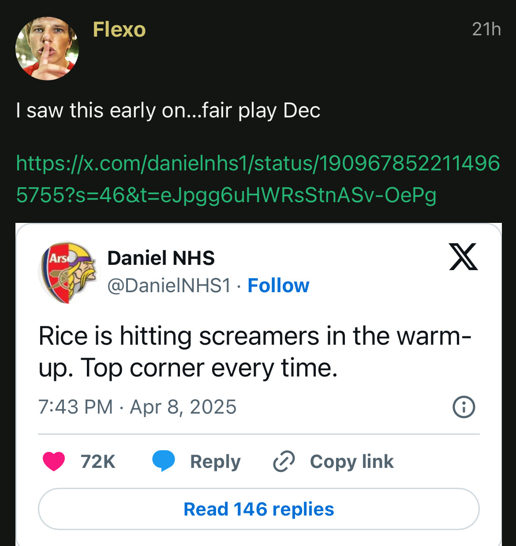
Task: Open Flexo's username profile link
Action: [119, 30]
